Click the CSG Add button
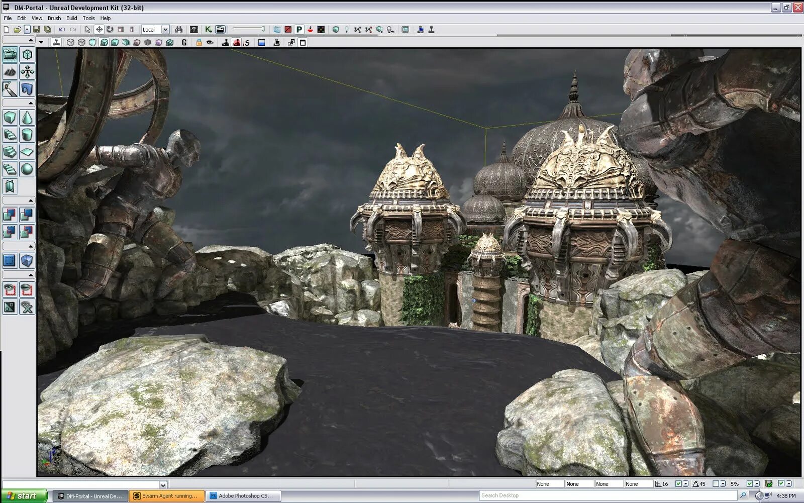Image resolution: width=804 pixels, height=503 pixels. 10,215
